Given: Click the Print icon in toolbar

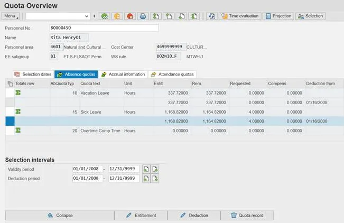Looking at the screenshot, I should click(143, 16).
